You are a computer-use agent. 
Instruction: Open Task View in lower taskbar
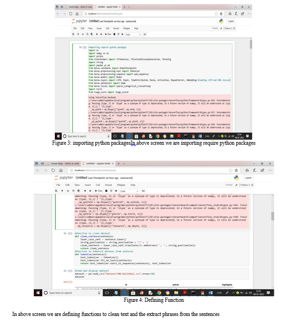[x=107, y=293]
